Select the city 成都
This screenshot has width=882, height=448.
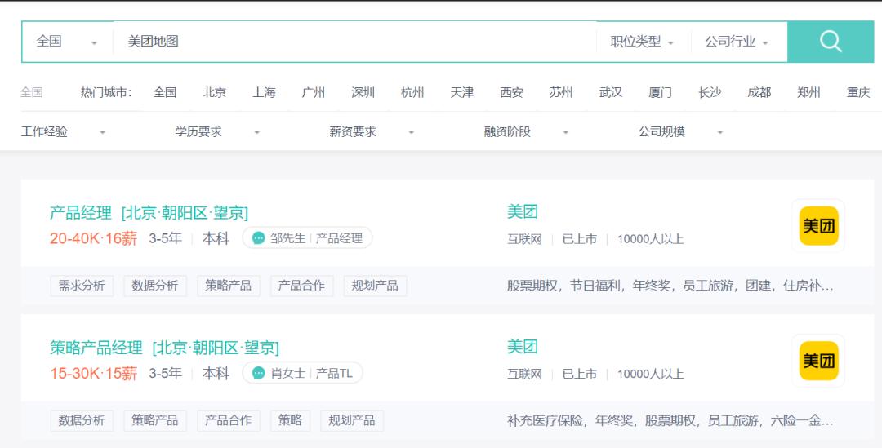pos(759,93)
